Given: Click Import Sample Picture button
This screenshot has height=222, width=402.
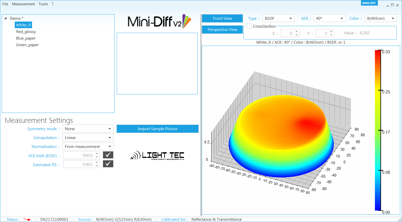Looking at the screenshot, I should pyautogui.click(x=157, y=129).
